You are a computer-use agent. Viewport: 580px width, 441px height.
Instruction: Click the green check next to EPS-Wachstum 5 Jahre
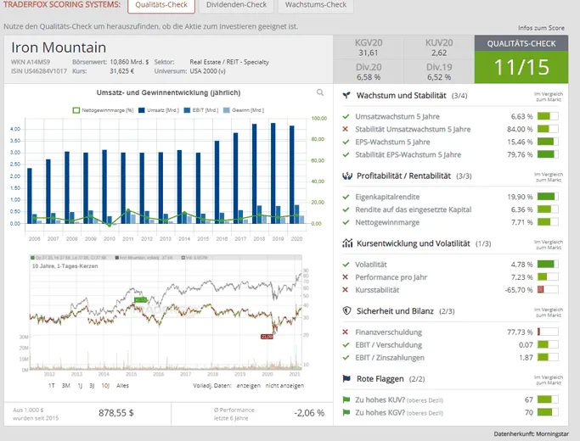coord(346,142)
